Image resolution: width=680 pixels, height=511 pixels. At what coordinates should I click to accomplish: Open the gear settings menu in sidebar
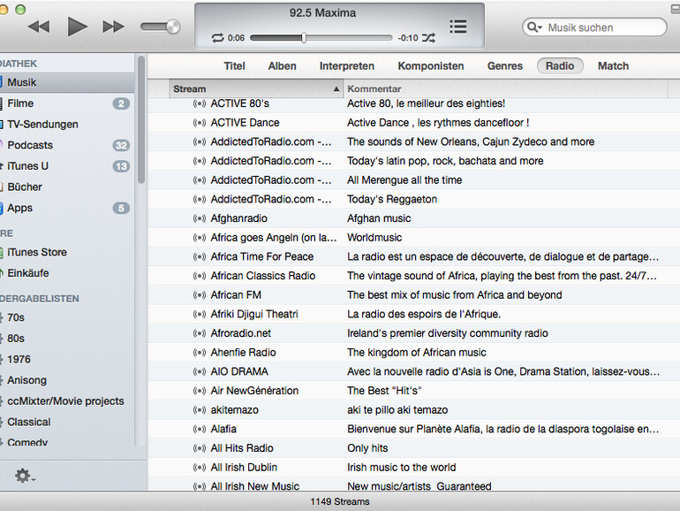pos(24,476)
